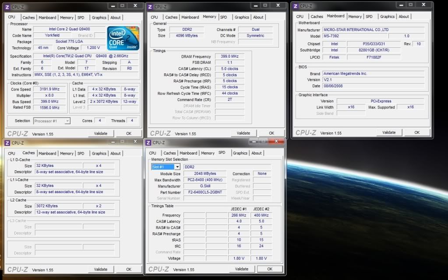Click CPU-Z title icon of the SPD window
Viewport: 448px width, 280px height.
149,142
